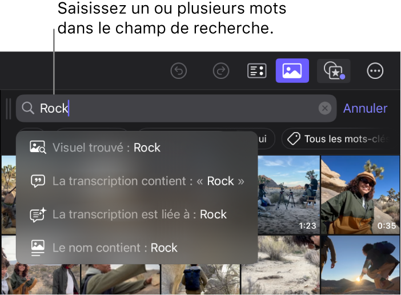Clear the search field with X button
The height and width of the screenshot is (295, 401).
(325, 108)
